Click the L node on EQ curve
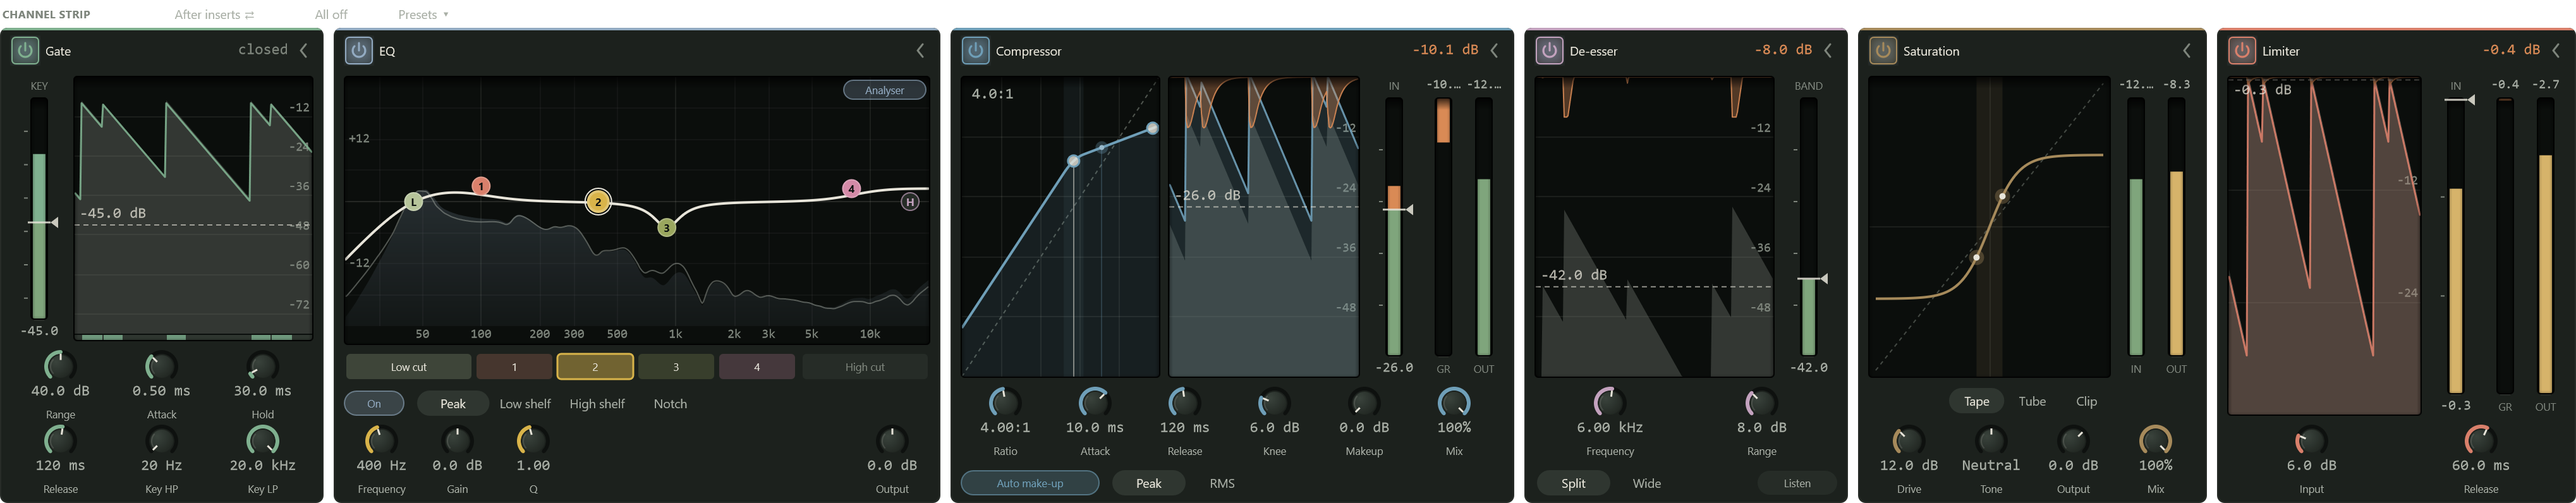This screenshot has width=2576, height=503. tap(414, 202)
